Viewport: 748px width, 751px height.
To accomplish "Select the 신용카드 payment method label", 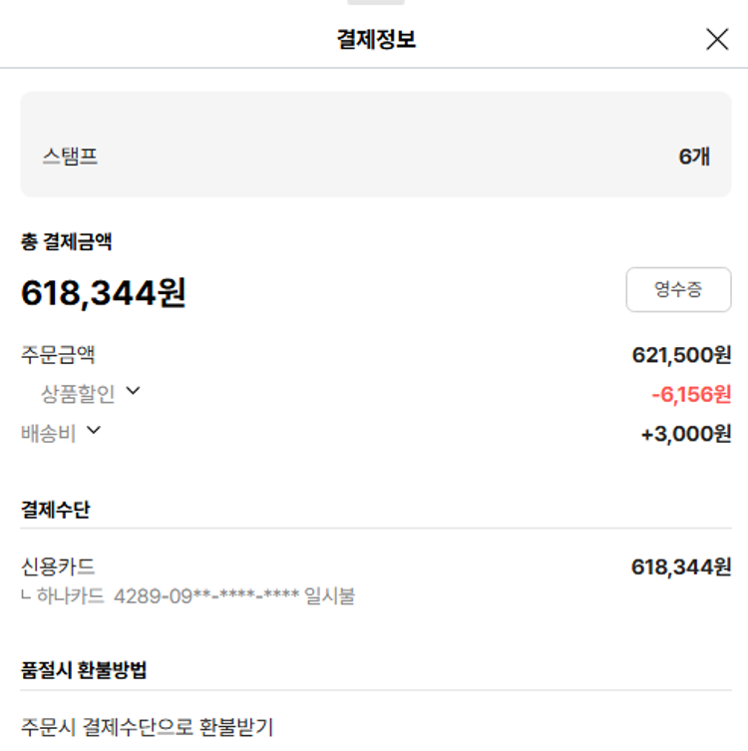I will (x=58, y=566).
